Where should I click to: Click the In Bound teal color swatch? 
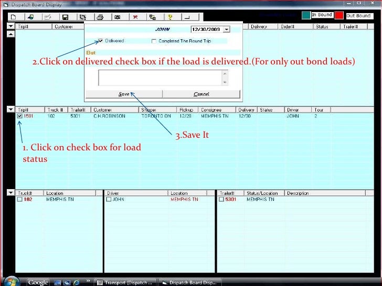(306, 15)
